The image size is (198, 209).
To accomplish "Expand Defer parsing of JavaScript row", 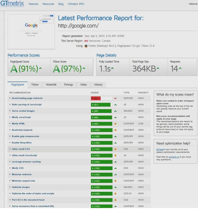I will click(10, 105).
